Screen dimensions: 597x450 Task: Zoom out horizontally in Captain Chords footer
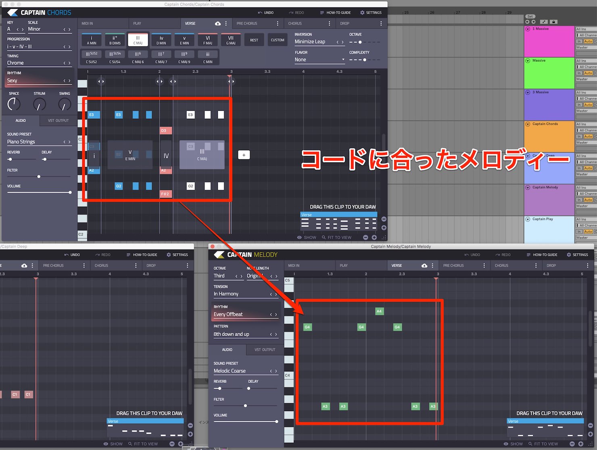365,238
